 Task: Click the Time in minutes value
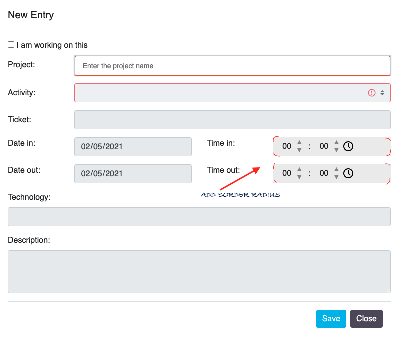pyautogui.click(x=324, y=146)
